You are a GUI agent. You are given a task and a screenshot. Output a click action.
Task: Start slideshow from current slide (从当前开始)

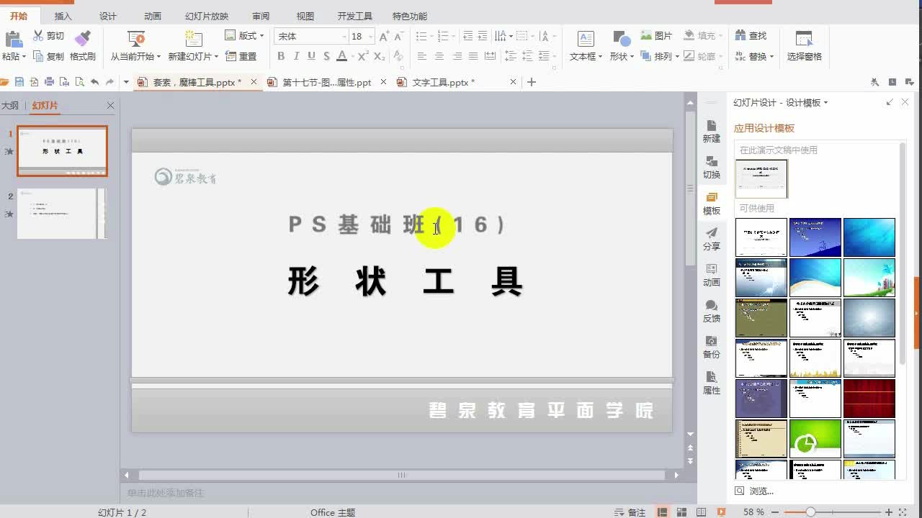tap(135, 45)
